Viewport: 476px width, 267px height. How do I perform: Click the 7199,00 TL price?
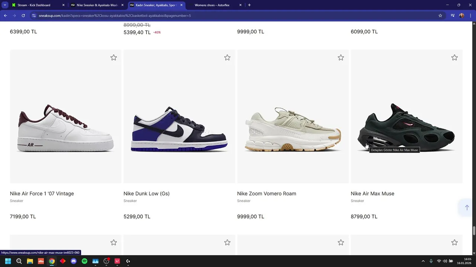click(x=23, y=217)
